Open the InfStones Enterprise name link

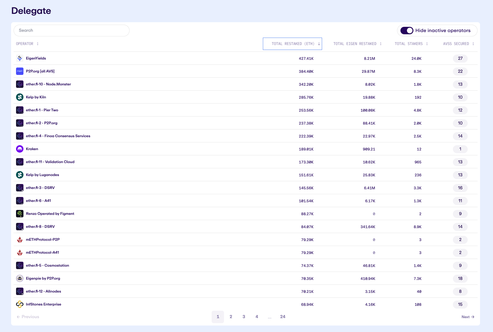click(43, 304)
